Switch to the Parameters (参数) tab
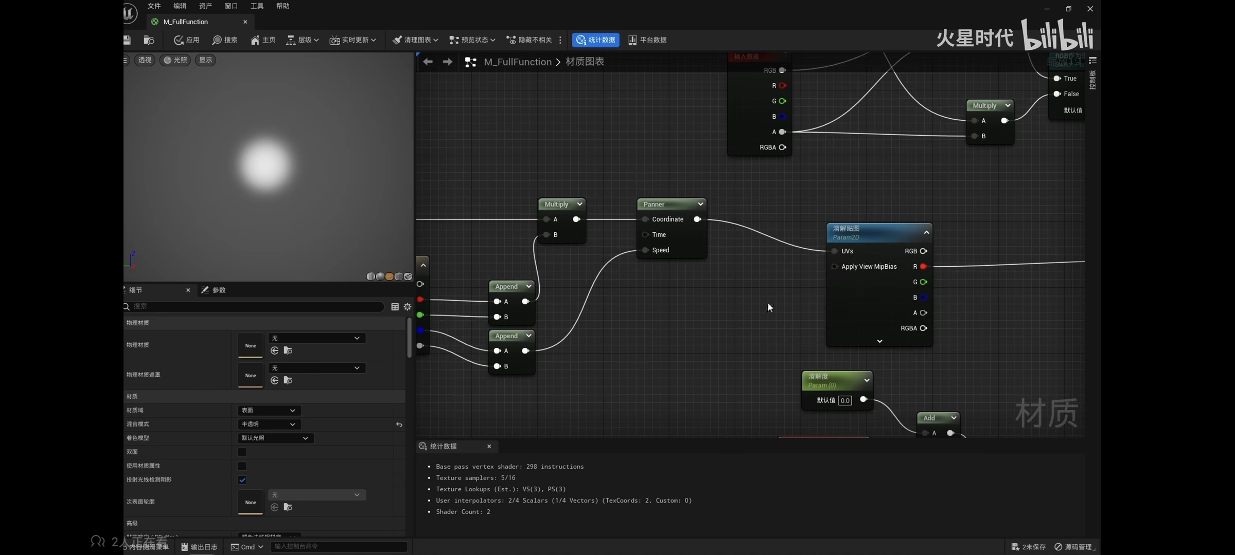 pos(214,290)
